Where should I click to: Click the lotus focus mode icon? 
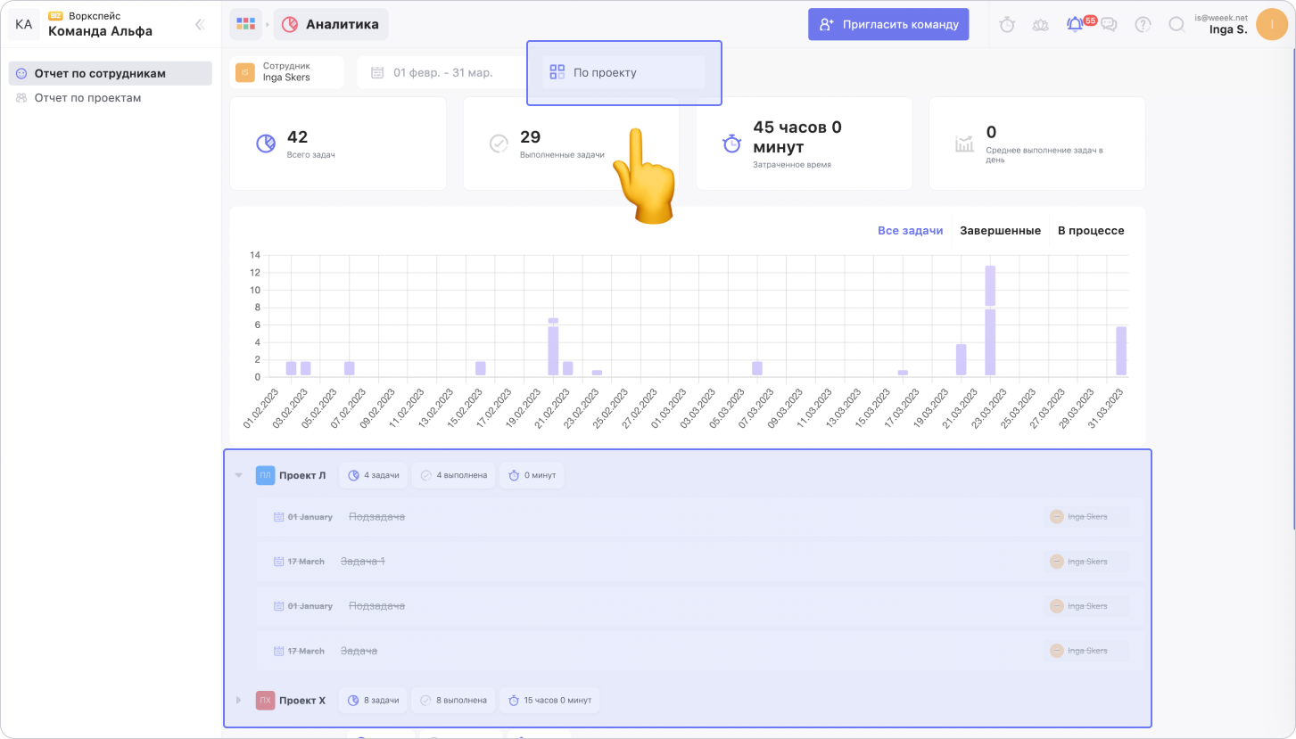tap(1041, 25)
